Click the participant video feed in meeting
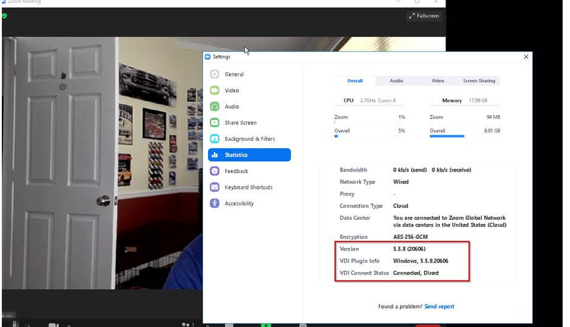Image resolution: width=570 pixels, height=327 pixels. click(x=102, y=163)
